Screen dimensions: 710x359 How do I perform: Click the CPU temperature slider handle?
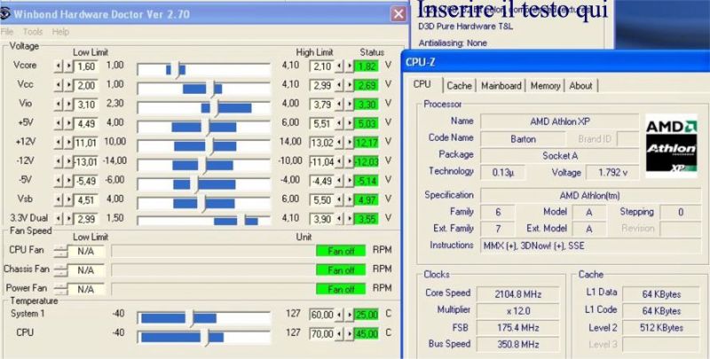click(205, 337)
